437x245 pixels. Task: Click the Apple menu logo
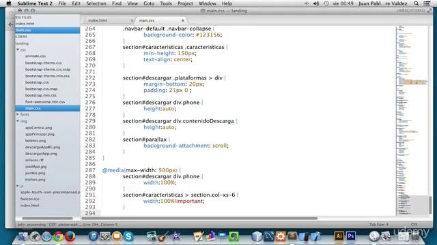point(9,3)
